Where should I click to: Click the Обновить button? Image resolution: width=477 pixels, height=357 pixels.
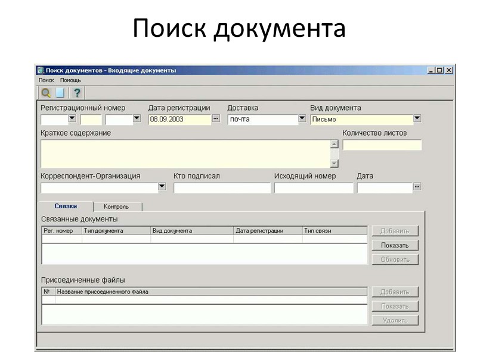pos(395,259)
